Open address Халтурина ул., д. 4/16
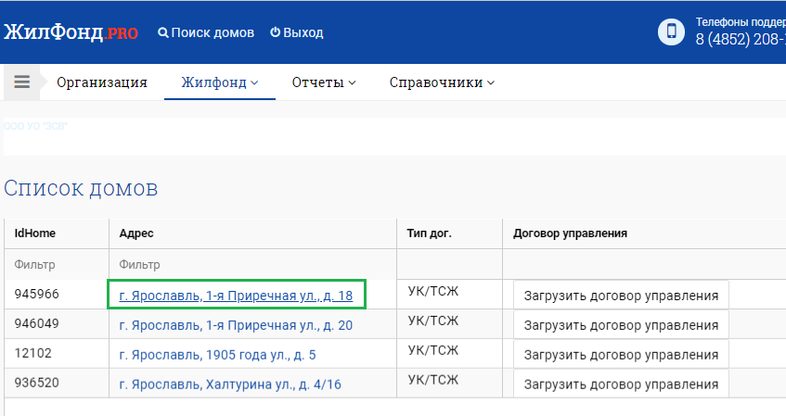Viewport: 786px width, 416px height. [231, 384]
